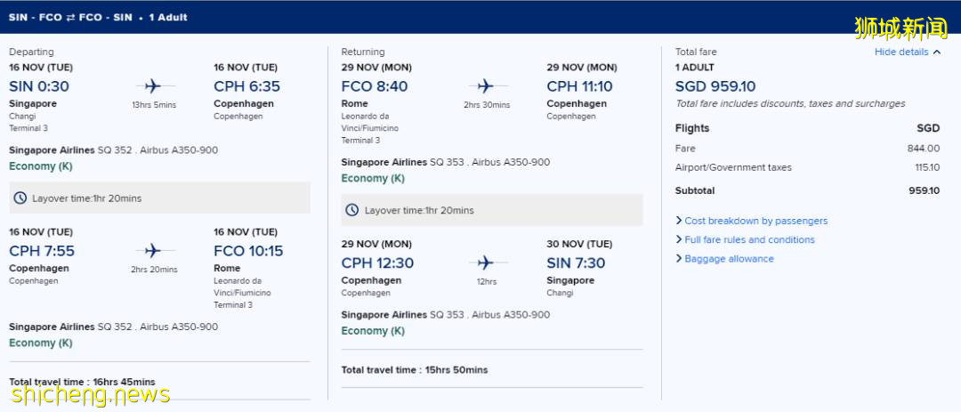The width and height of the screenshot is (961, 412).
Task: Click the FCO to CPH returning plane icon
Action: tap(485, 86)
